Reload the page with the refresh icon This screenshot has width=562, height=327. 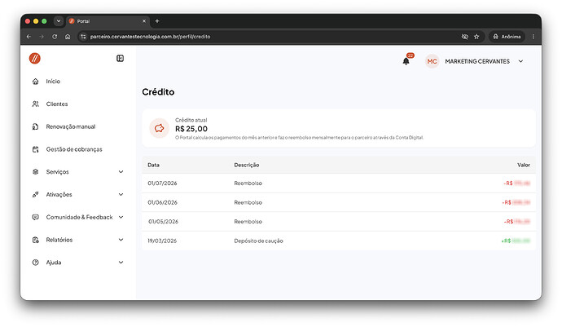(x=55, y=37)
